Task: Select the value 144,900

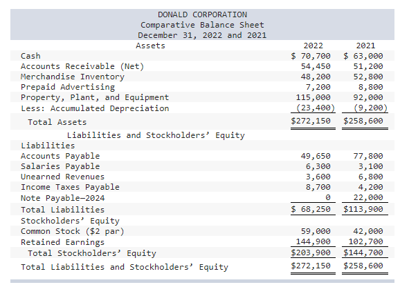Action: tap(313, 241)
